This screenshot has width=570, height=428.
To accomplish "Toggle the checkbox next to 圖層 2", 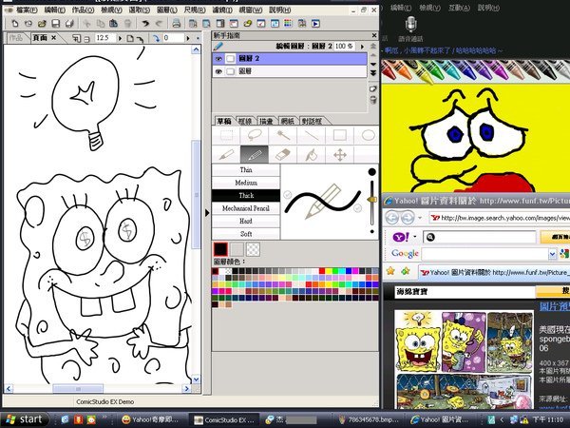I will click(231, 59).
